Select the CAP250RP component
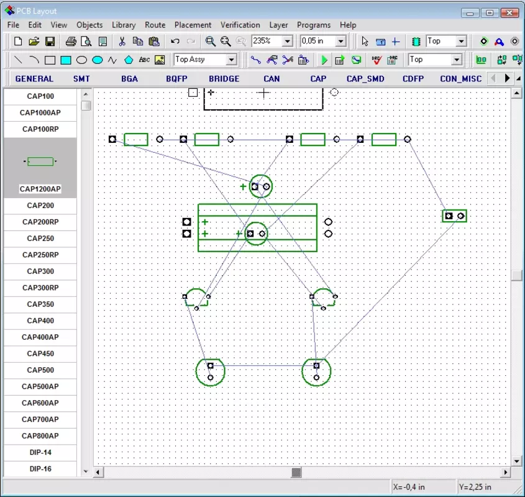Viewport: 525px width, 497px height. (40, 255)
